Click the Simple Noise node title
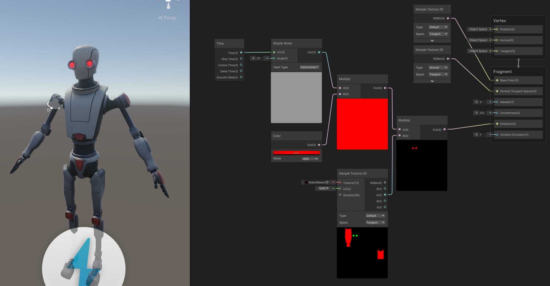 tap(282, 43)
